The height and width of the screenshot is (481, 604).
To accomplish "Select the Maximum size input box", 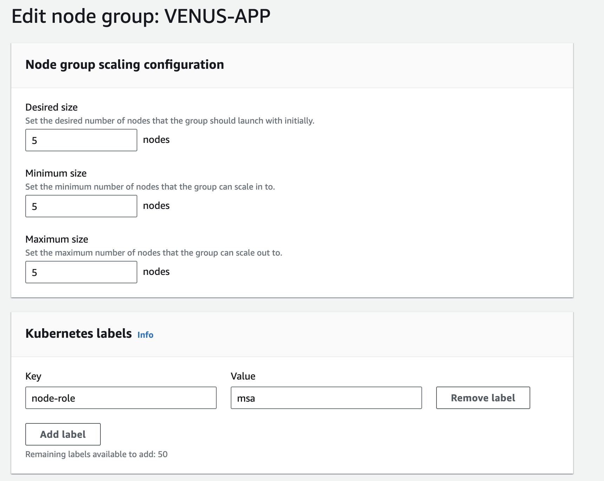I will click(x=81, y=272).
